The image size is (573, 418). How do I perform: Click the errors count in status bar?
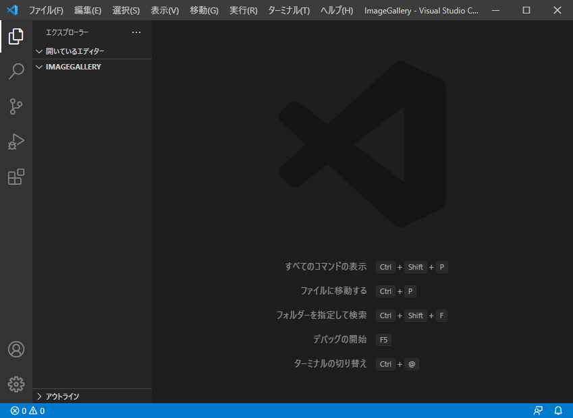18,411
